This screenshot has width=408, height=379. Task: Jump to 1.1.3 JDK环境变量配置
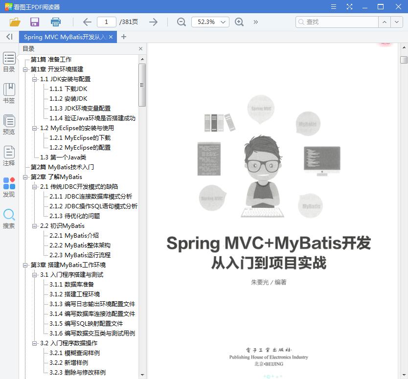tap(80, 109)
